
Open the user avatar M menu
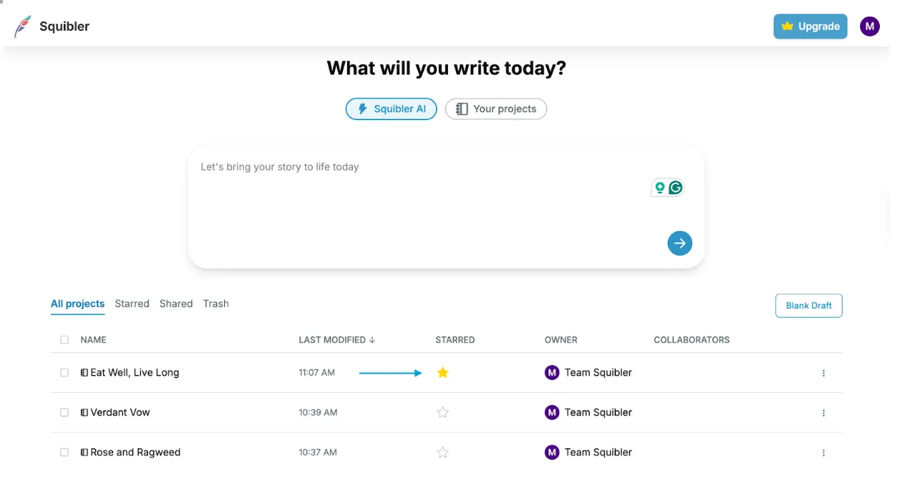(x=869, y=26)
